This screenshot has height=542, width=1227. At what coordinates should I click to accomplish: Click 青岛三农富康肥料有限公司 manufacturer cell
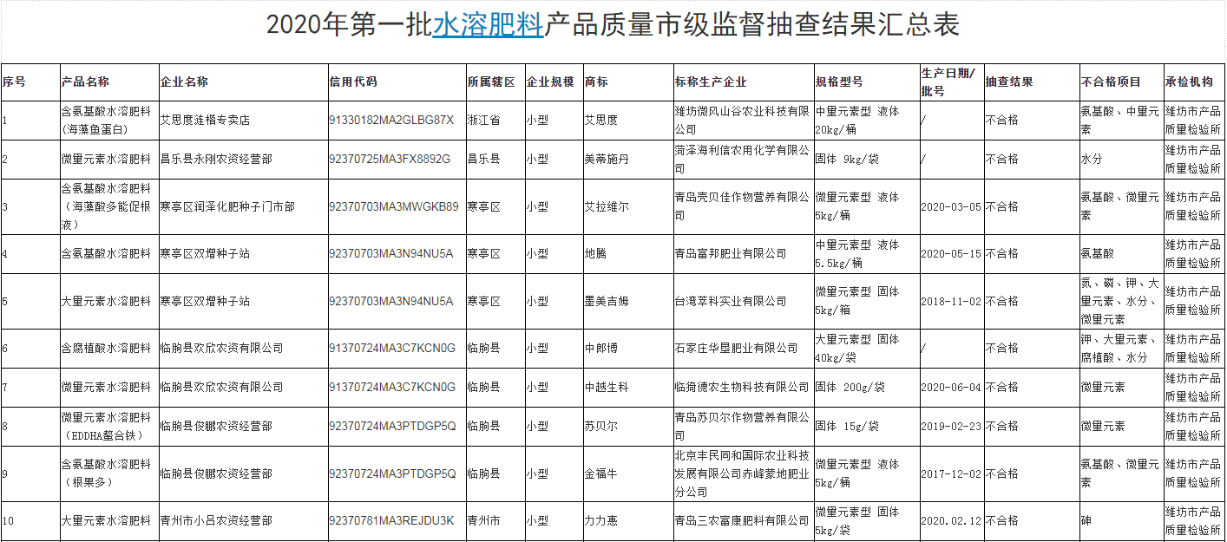tap(742, 520)
